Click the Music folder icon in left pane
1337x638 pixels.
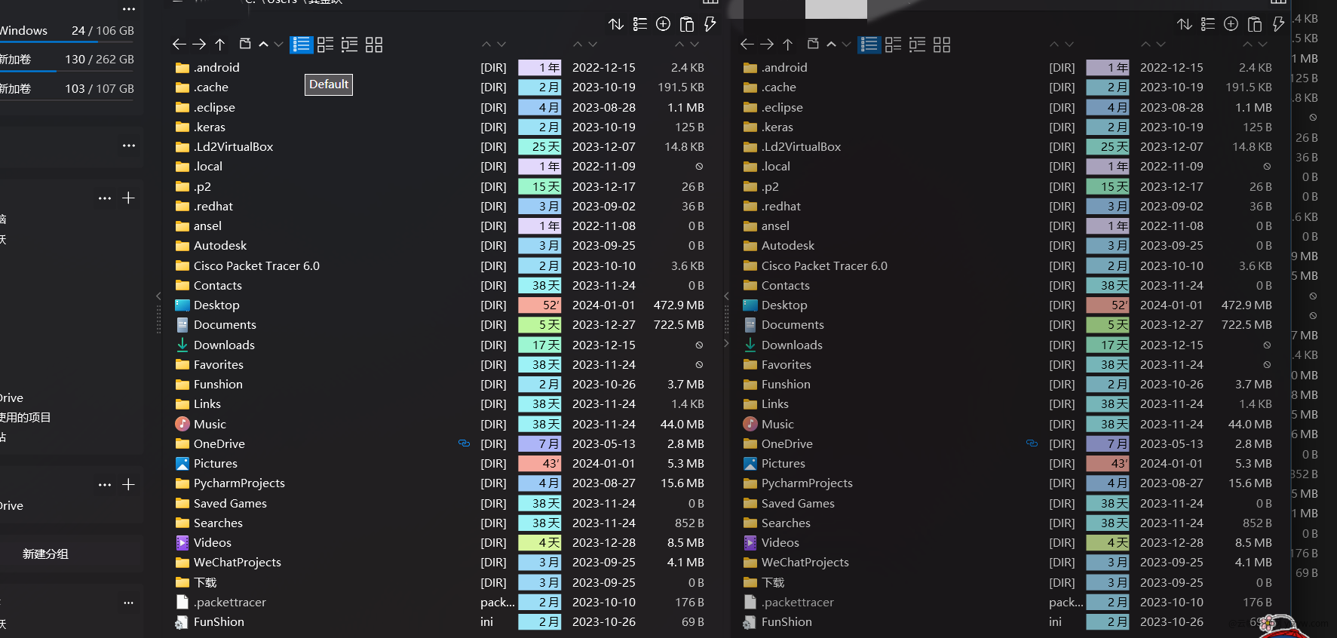(x=182, y=424)
